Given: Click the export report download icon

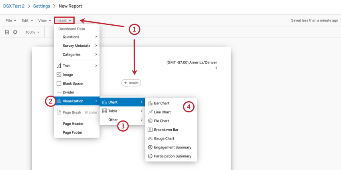Looking at the screenshot, I should (7, 32).
